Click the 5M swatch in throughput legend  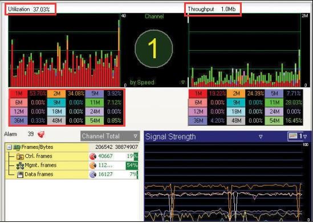pyautogui.click(x=274, y=94)
